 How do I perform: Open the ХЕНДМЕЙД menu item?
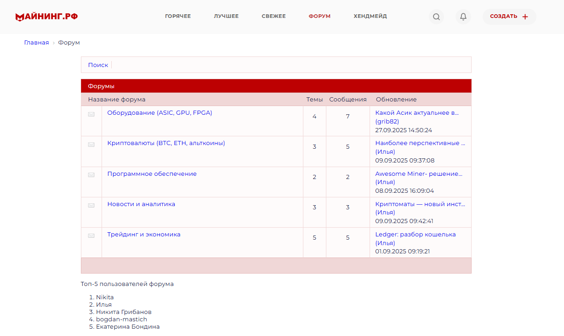tap(370, 17)
